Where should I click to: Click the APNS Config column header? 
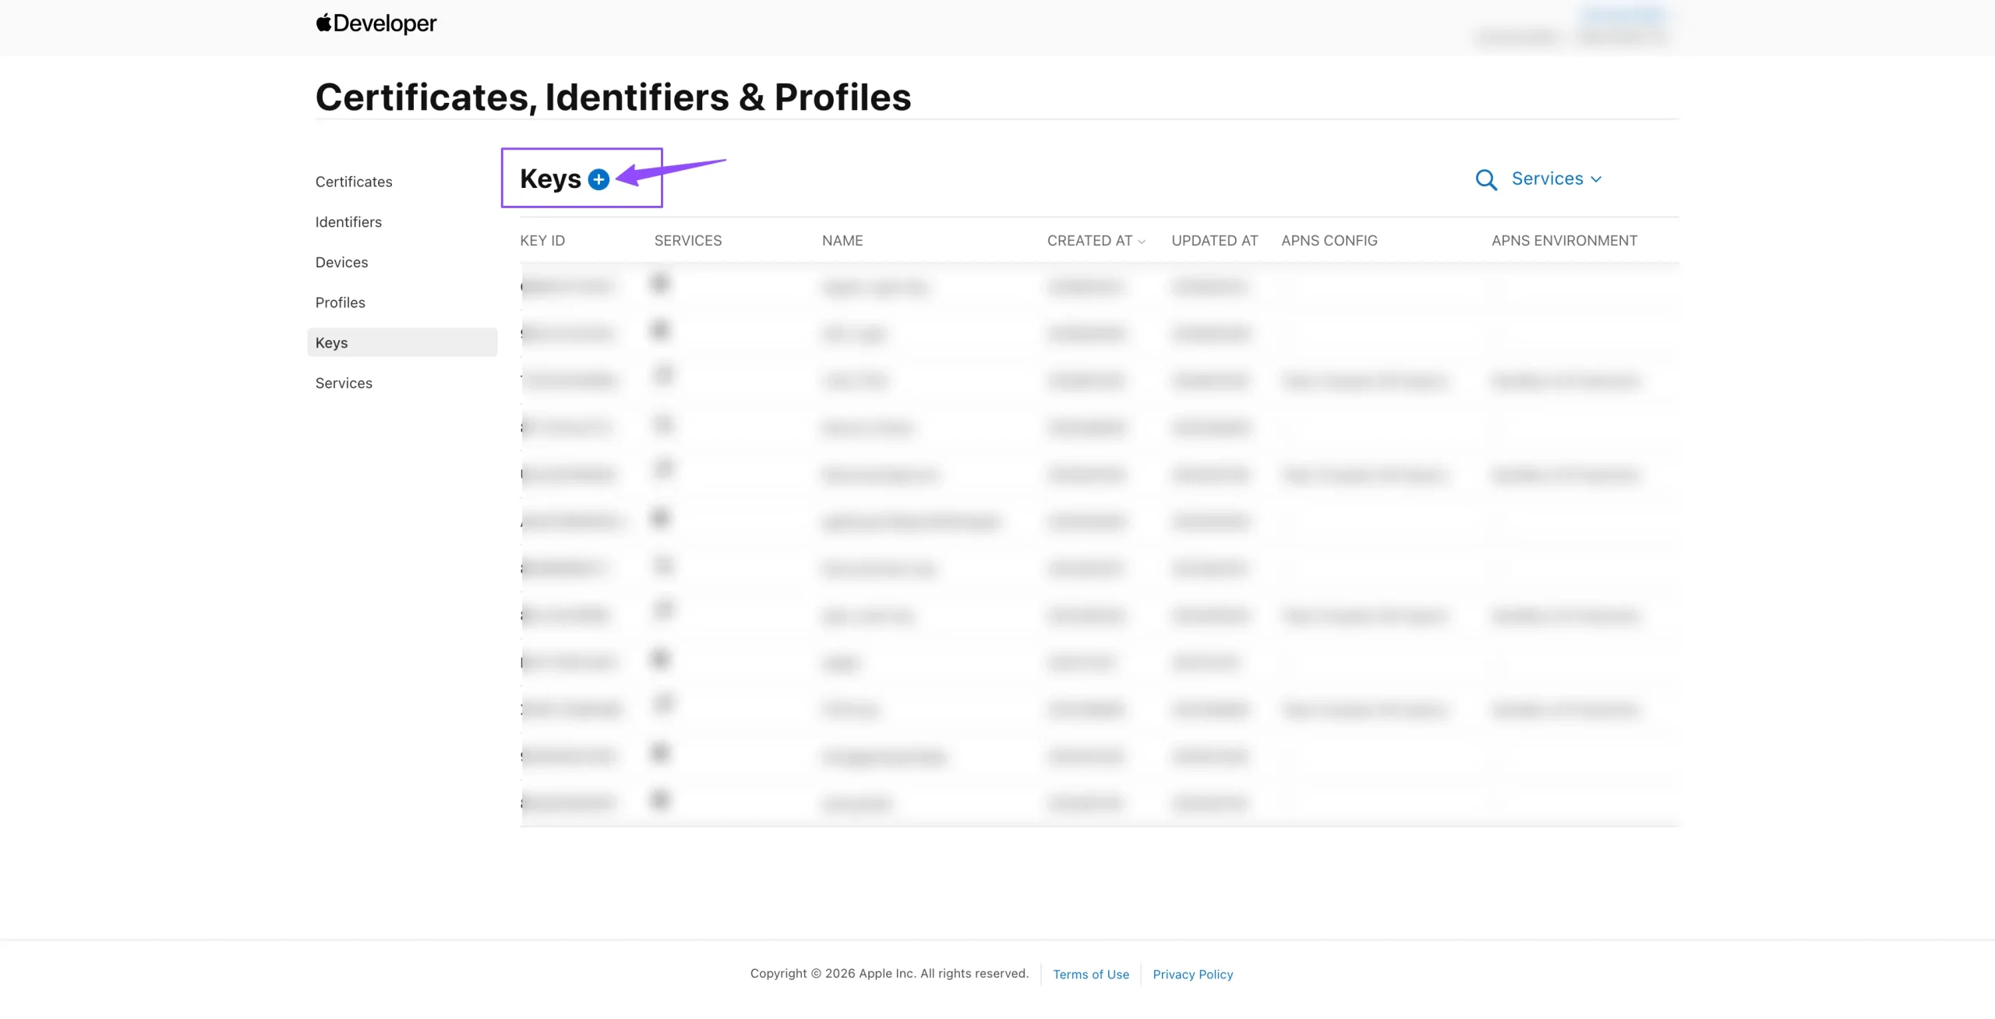pos(1329,241)
